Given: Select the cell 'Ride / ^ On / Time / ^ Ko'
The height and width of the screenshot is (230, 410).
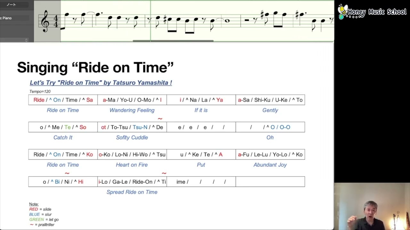Looking at the screenshot, I should [63, 154].
